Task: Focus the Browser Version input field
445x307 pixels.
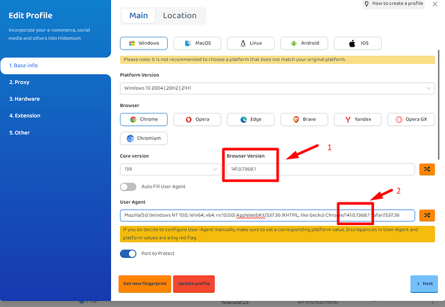Action: coord(321,169)
